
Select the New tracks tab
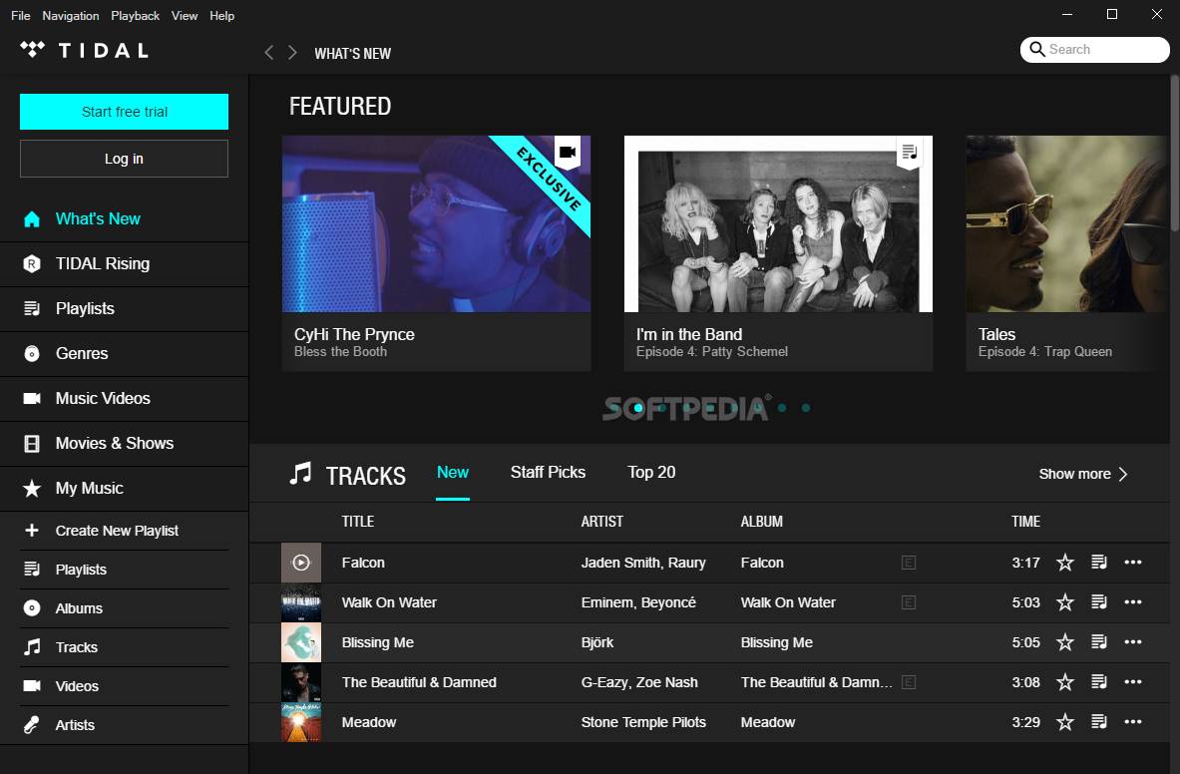(x=453, y=473)
